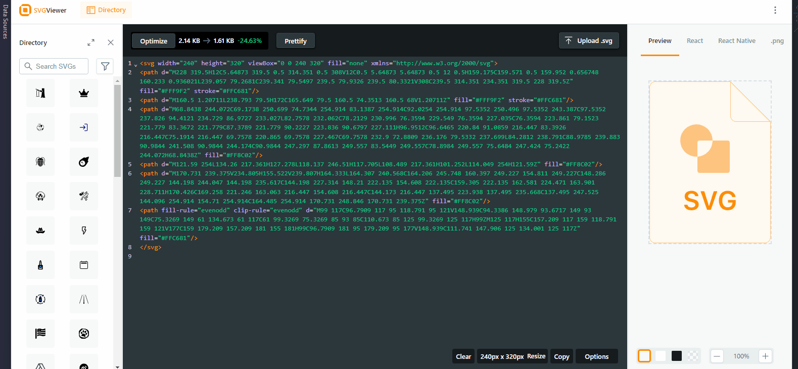Click the SVGViewer logo
Image resolution: width=798 pixels, height=369 pixels.
click(43, 10)
